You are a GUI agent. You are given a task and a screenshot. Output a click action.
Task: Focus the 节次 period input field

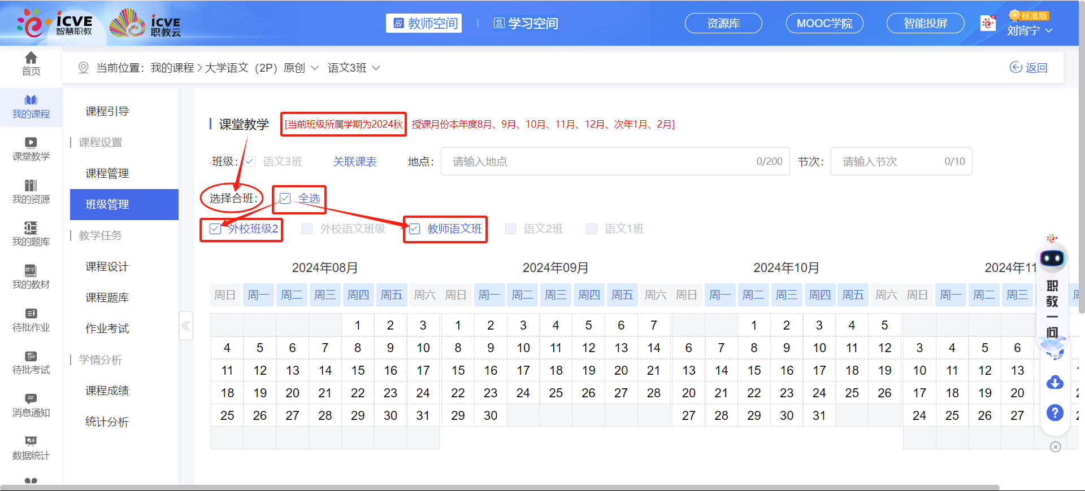point(901,161)
